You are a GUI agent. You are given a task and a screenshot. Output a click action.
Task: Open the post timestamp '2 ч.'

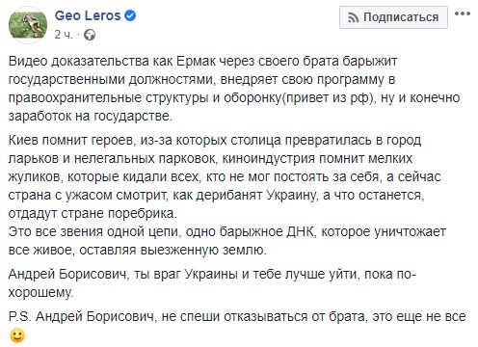tap(64, 35)
